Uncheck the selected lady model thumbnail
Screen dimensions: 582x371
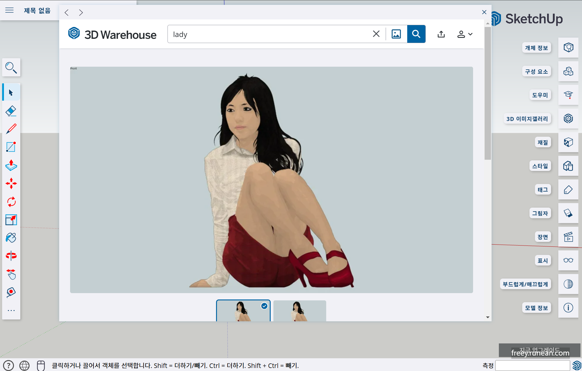[x=264, y=306]
